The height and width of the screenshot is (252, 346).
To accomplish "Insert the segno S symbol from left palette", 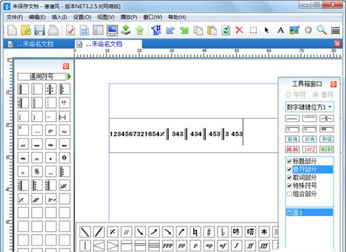I will (37, 171).
